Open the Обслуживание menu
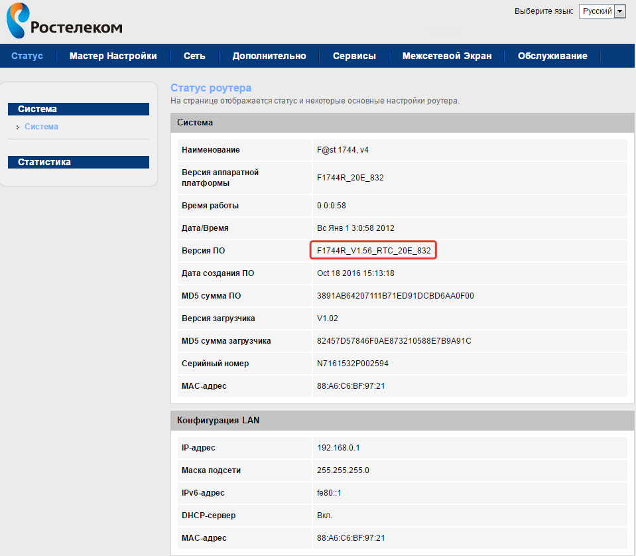The width and height of the screenshot is (636, 556). tap(552, 56)
